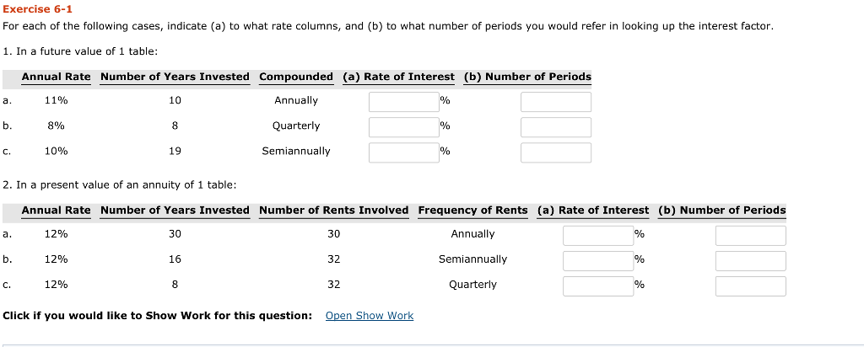Open the Show Work link
The height and width of the screenshot is (347, 864).
tap(369, 316)
